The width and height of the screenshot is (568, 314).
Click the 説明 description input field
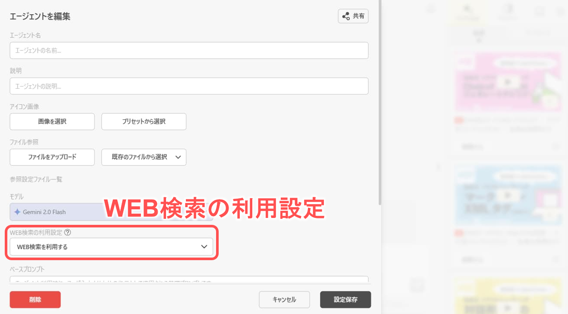(189, 86)
